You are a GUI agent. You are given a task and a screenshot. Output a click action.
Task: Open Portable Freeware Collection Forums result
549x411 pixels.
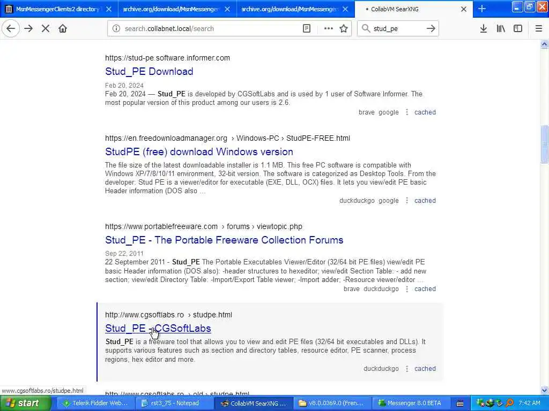pyautogui.click(x=224, y=240)
